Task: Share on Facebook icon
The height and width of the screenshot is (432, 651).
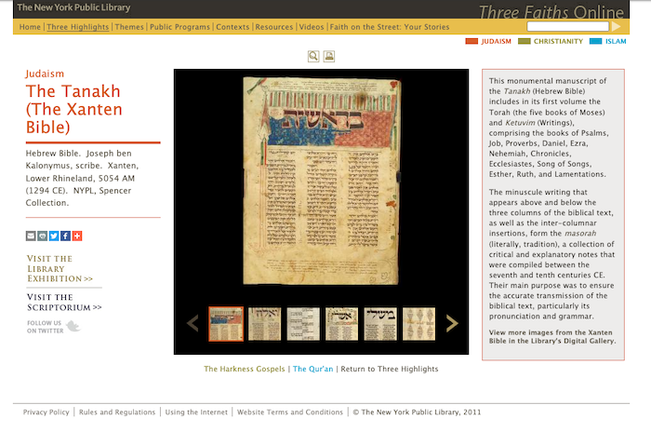Action: click(66, 236)
